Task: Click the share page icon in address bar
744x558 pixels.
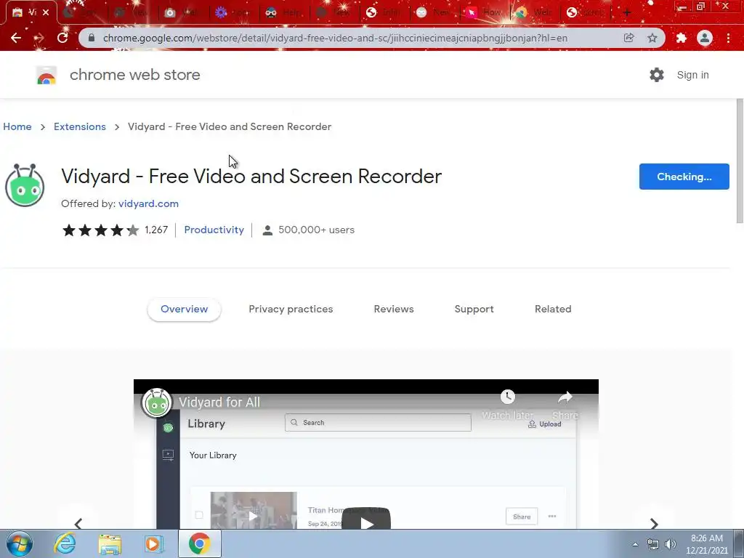Action: pos(628,38)
